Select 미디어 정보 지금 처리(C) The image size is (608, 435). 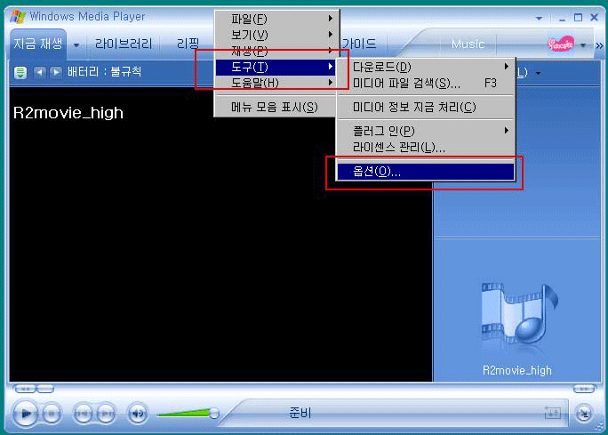[x=427, y=107]
